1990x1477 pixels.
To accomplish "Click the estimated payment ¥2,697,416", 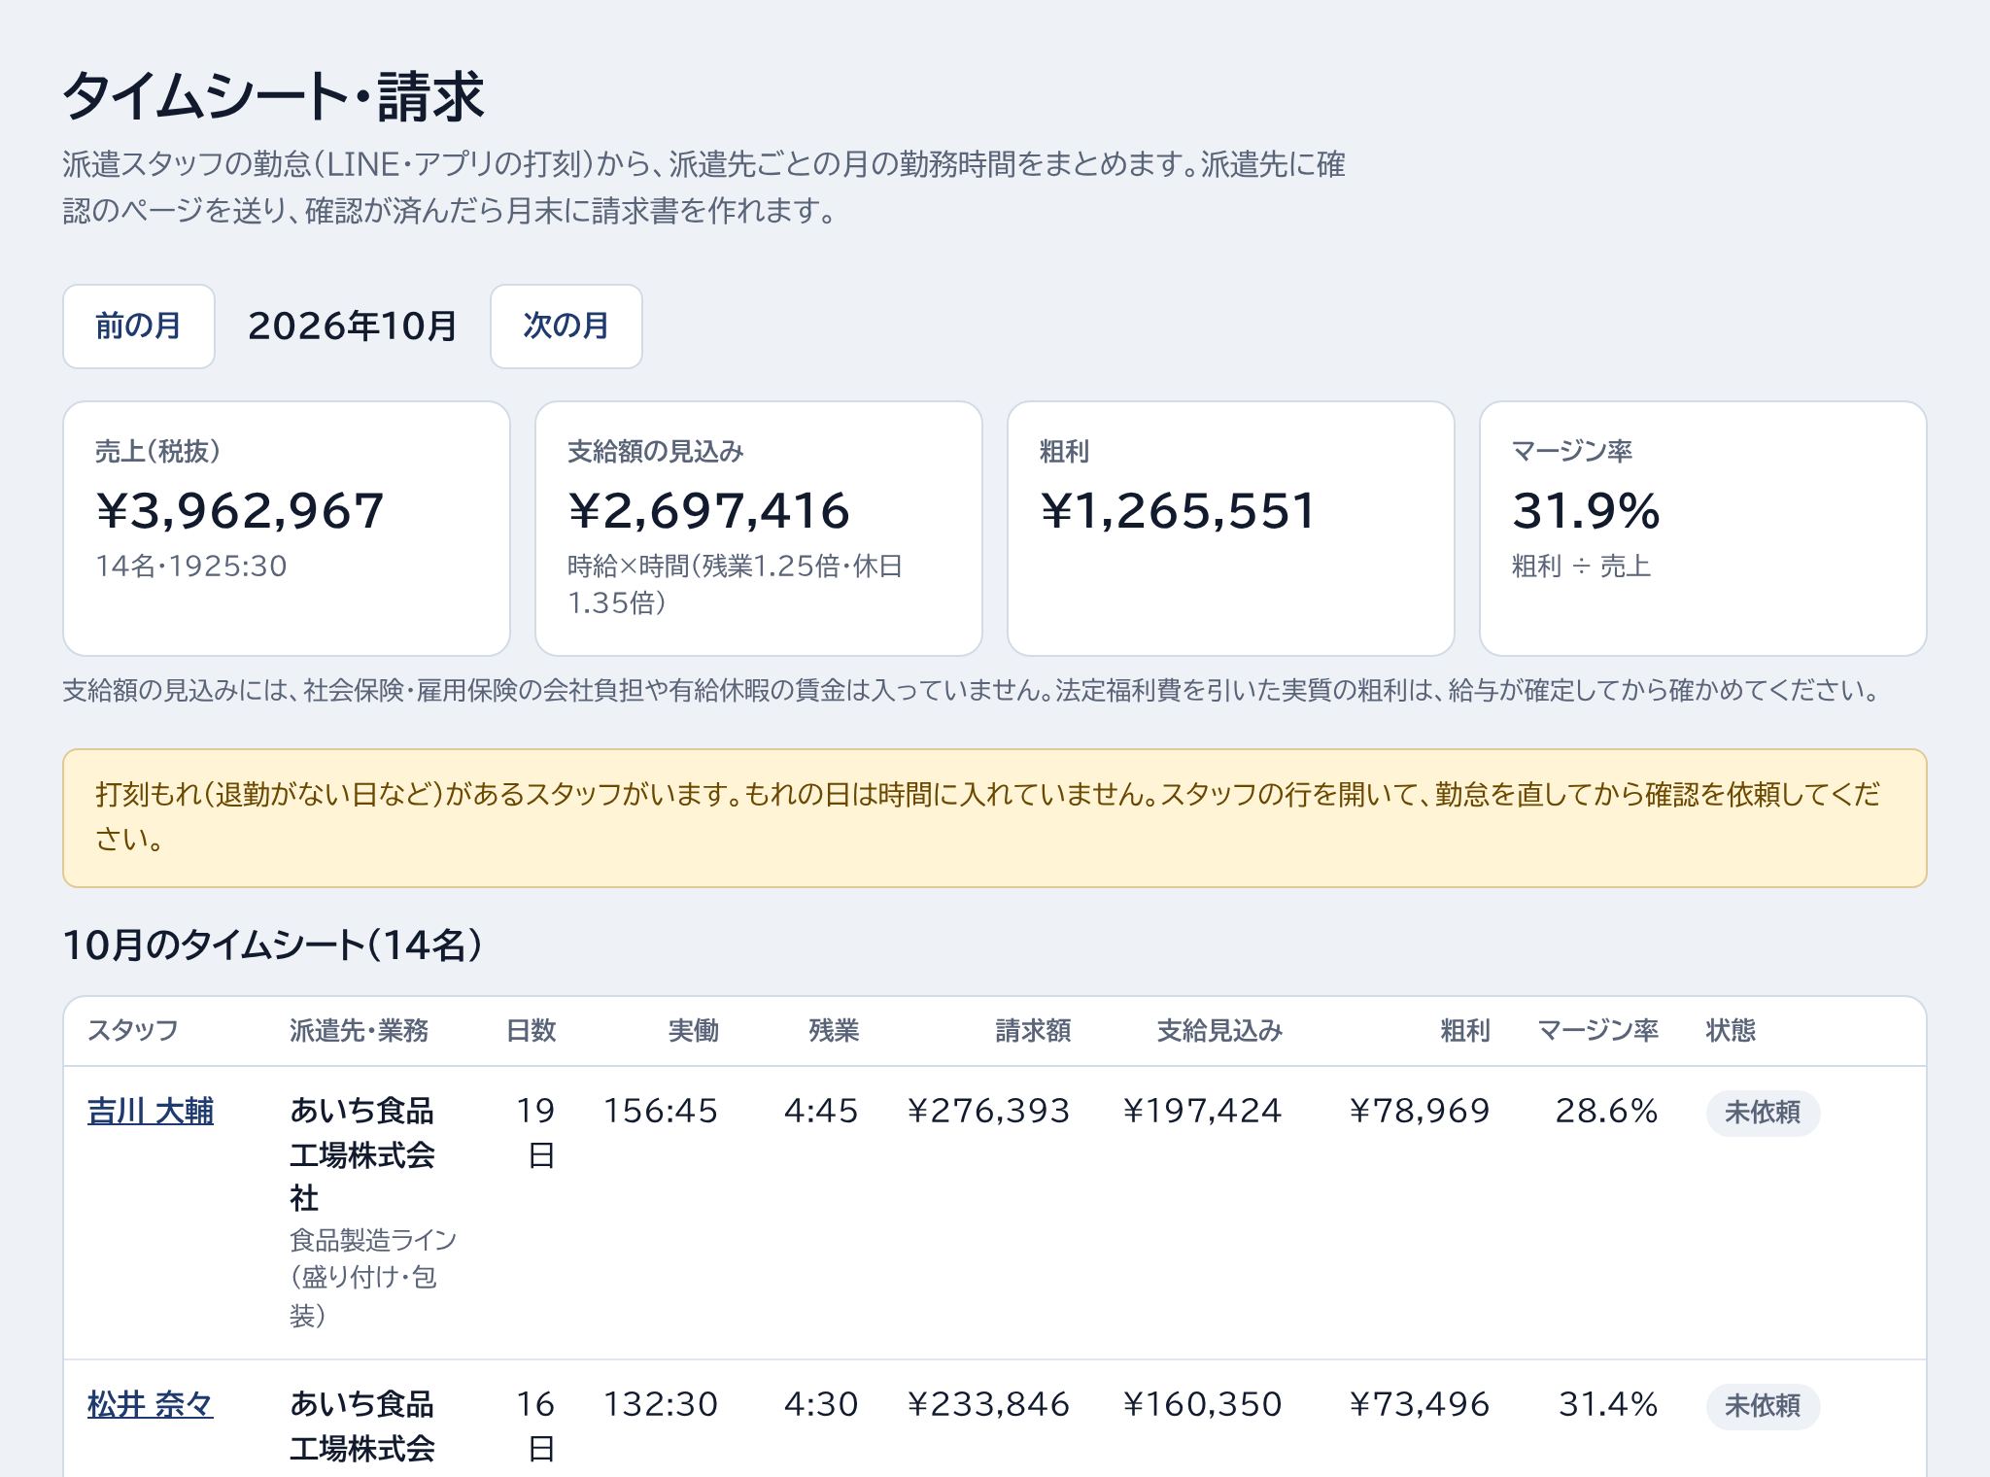I will click(709, 511).
